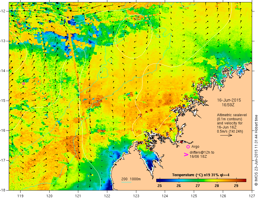Click the 'drifters@12h to' legend text

coord(202,152)
